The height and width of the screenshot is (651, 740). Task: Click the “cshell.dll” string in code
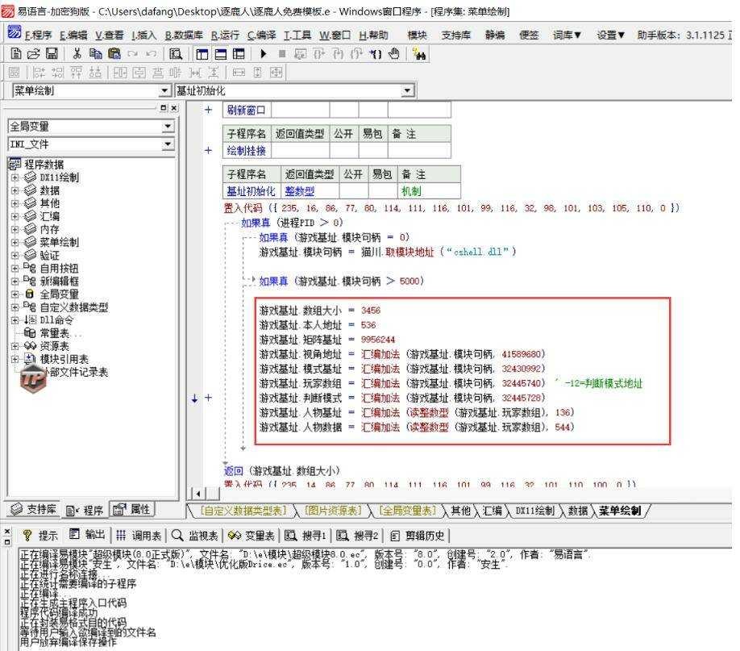[477, 252]
